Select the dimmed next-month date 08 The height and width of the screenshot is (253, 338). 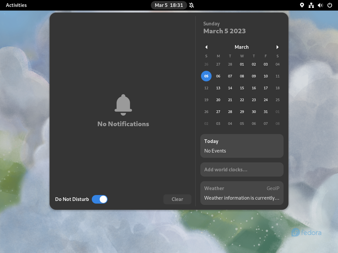pyautogui.click(x=277, y=124)
